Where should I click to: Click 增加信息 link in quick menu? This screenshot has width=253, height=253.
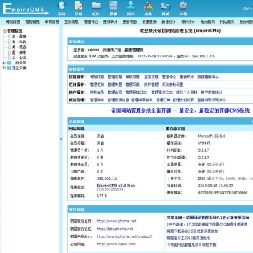pos(97,77)
